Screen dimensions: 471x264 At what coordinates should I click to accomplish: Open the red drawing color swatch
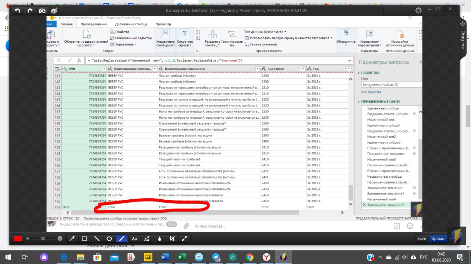coord(18,239)
